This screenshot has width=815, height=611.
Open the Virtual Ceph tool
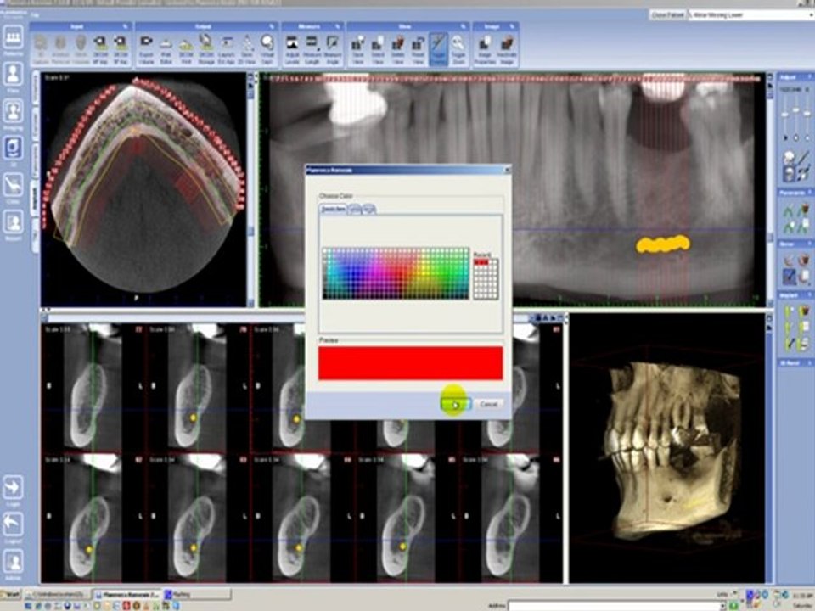(x=267, y=50)
